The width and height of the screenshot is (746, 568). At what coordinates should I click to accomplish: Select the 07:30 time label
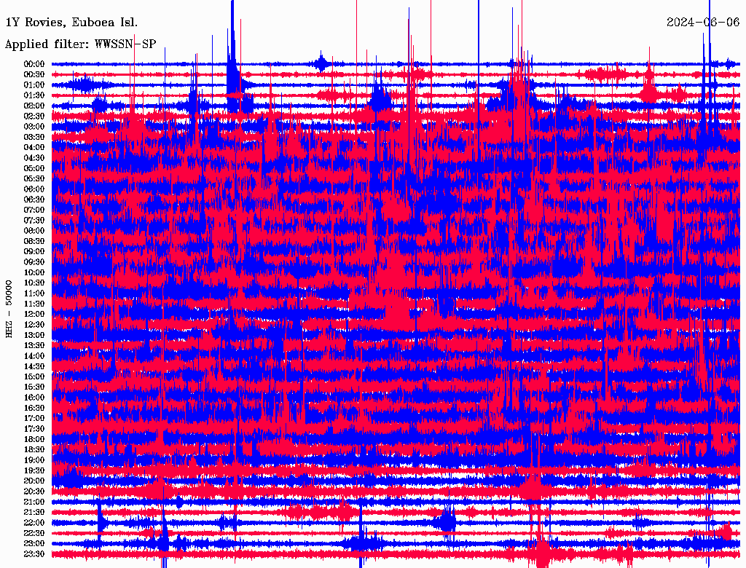pyautogui.click(x=34, y=220)
